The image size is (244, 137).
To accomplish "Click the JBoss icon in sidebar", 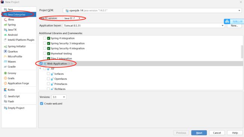I will [6, 19].
